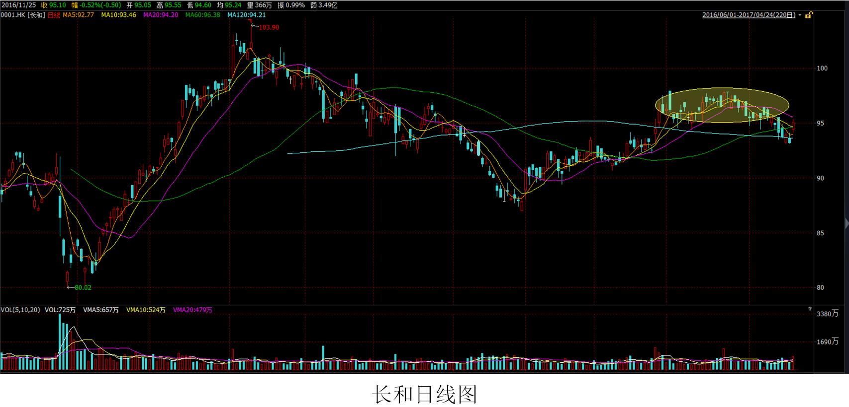Click the VMA10:524万 label
Screen dimensions: 849x407
146,310
